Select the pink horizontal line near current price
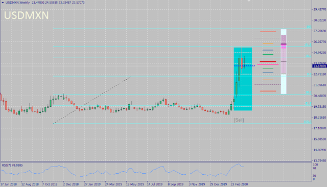The width and height of the screenshot is (327, 187). pyautogui.click(x=268, y=64)
